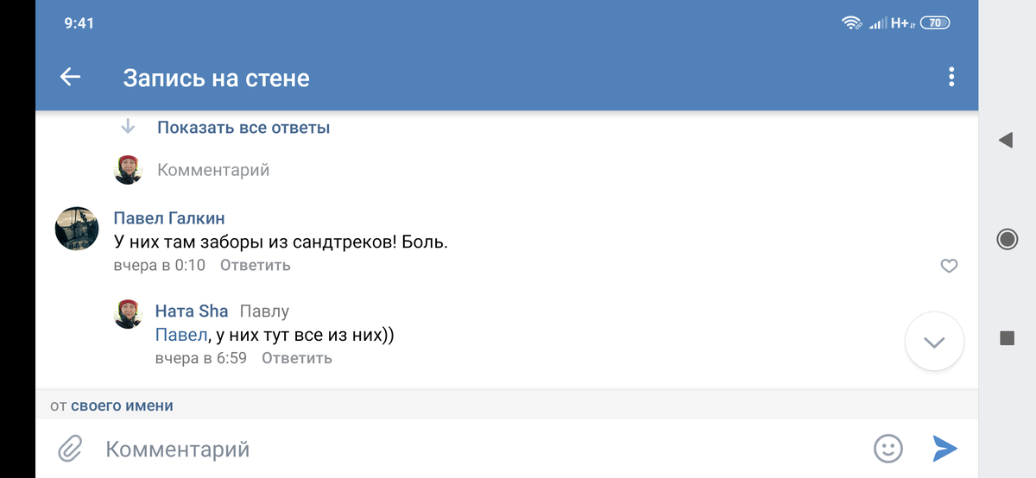
Task: Tap the down arrow beside Показать все ответы
Action: 128,127
